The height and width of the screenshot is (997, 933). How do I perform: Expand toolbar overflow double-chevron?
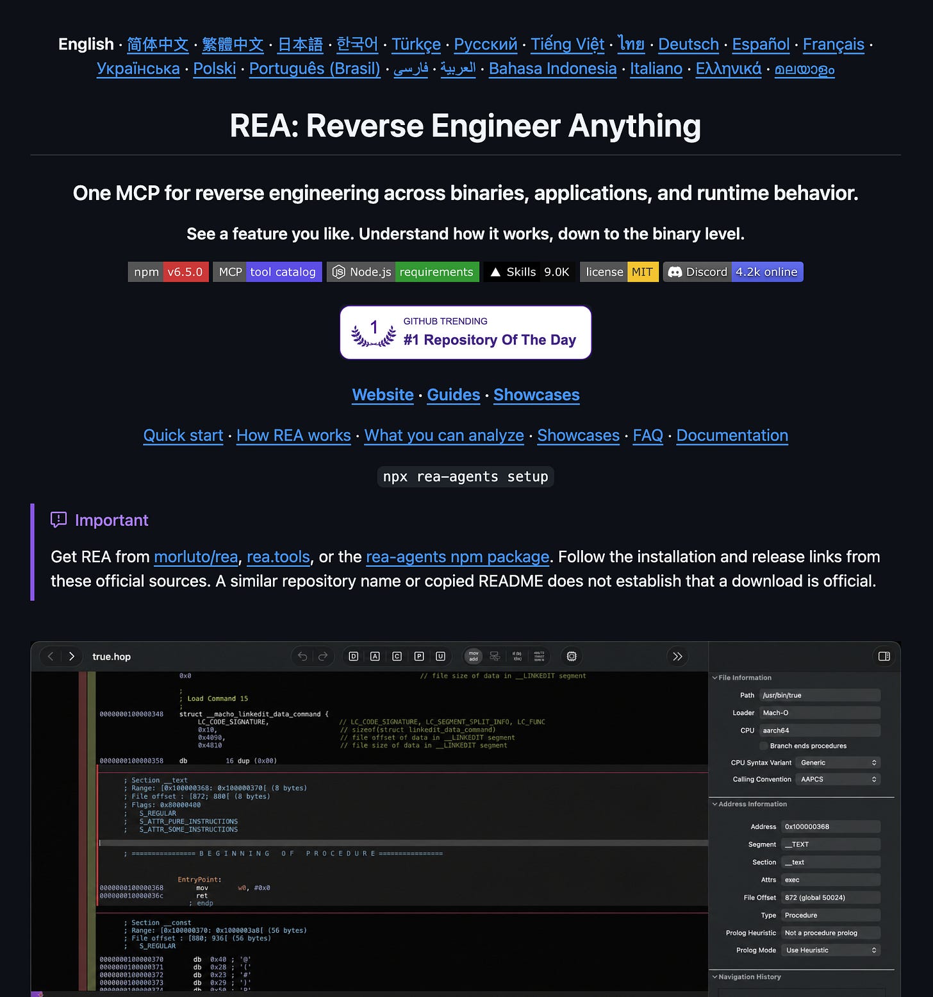tap(677, 657)
